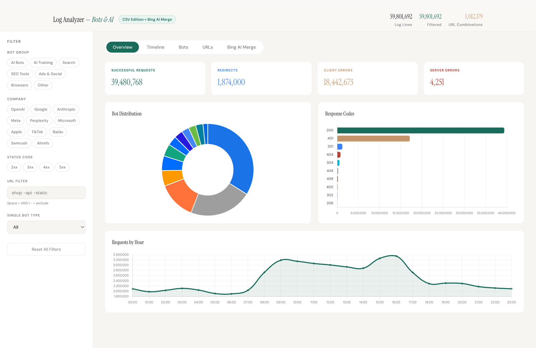Image resolution: width=536 pixels, height=348 pixels.
Task: Toggle the SEO Tools filter
Action: (20, 74)
